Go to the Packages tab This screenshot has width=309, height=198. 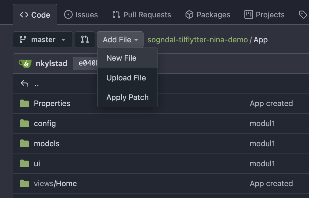(208, 15)
